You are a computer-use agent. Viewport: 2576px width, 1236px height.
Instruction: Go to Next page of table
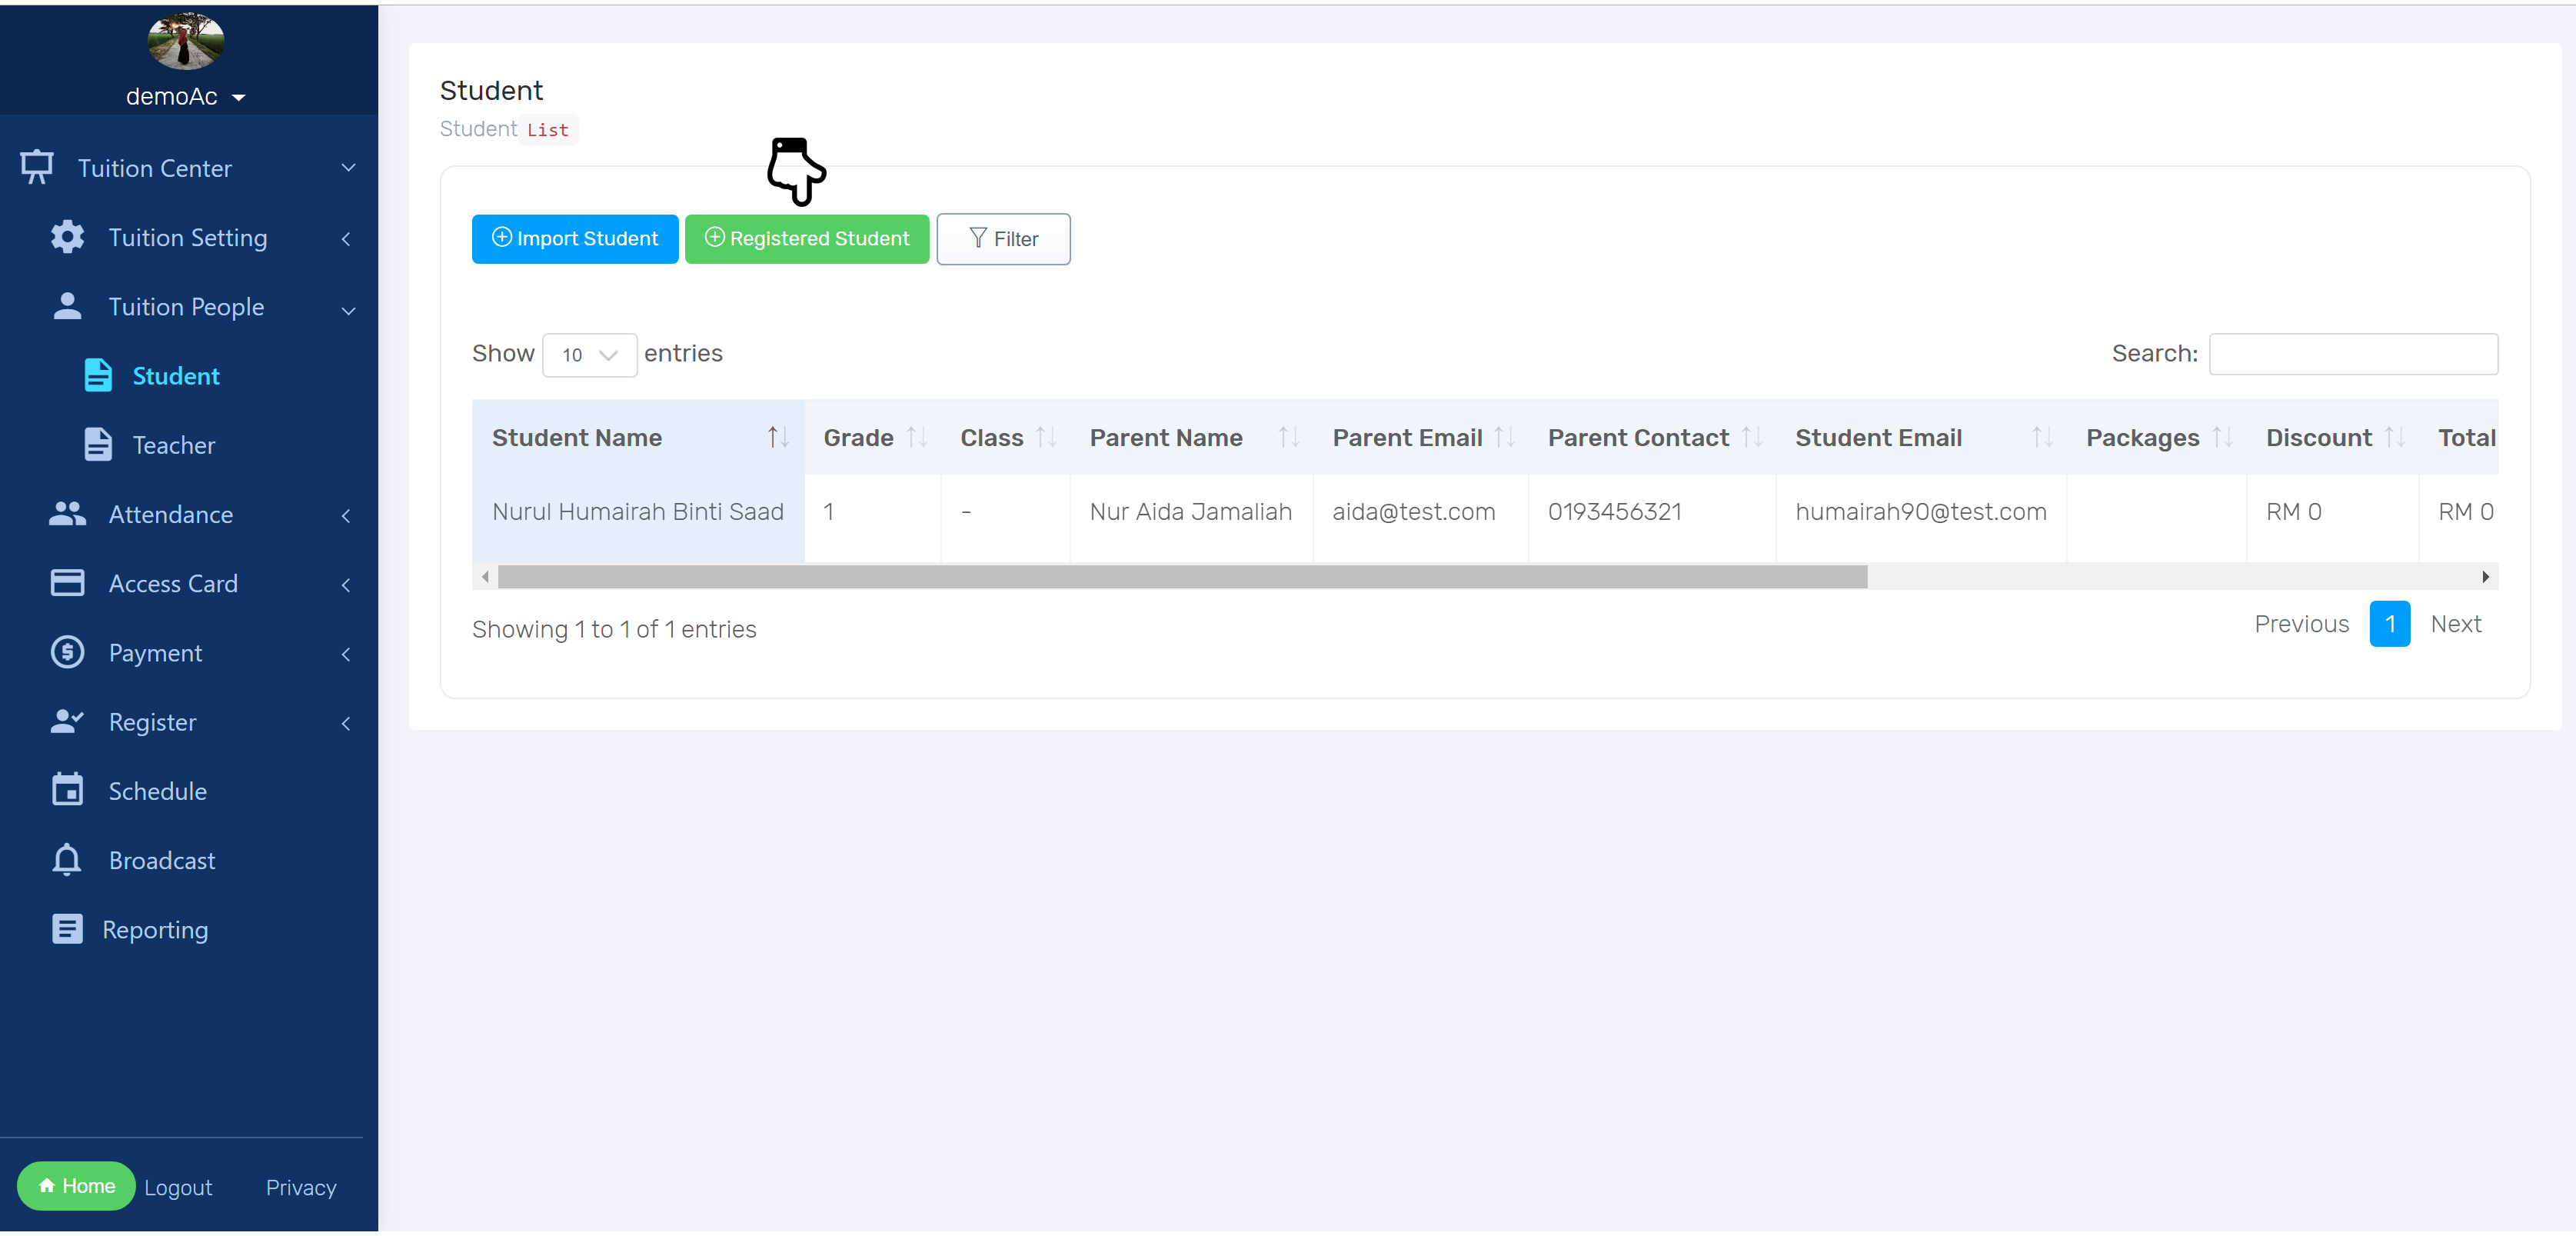[x=2455, y=624]
